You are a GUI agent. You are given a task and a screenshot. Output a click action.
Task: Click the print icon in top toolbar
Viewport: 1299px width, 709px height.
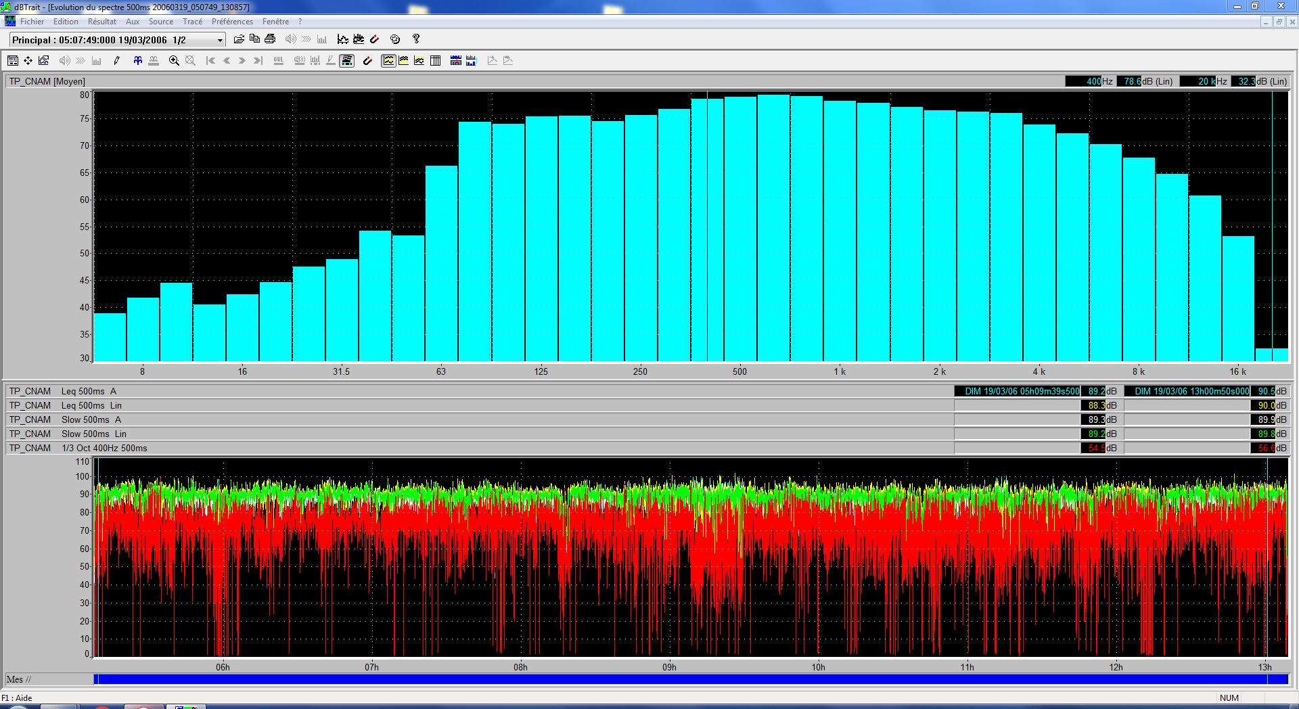(x=270, y=39)
